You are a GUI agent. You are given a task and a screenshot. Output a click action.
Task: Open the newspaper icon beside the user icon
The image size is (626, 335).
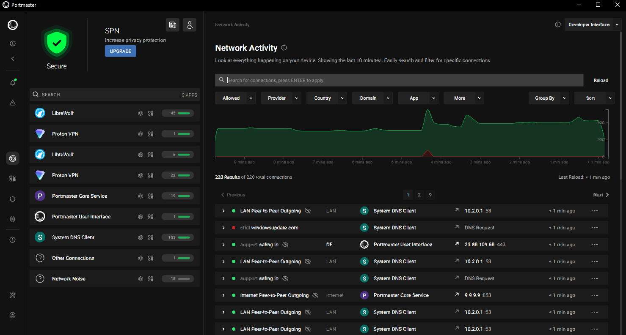(x=173, y=25)
